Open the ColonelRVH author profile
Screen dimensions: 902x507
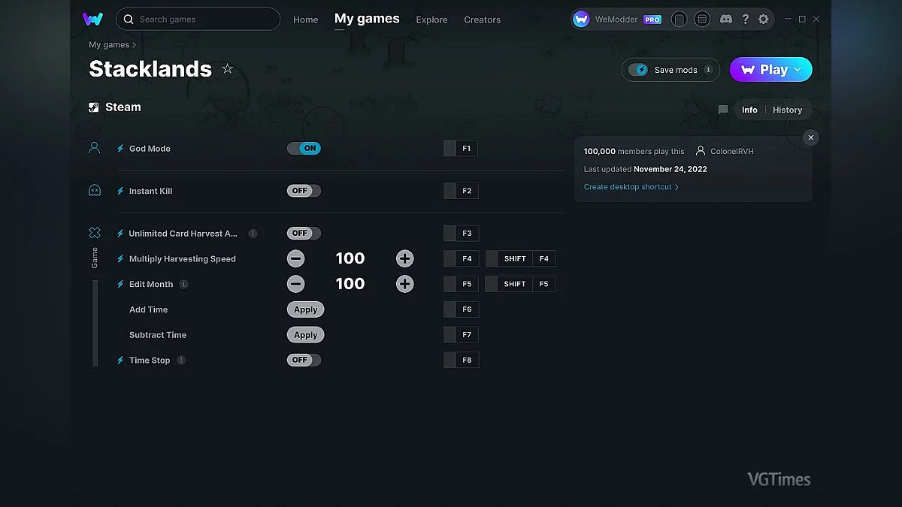tap(725, 151)
